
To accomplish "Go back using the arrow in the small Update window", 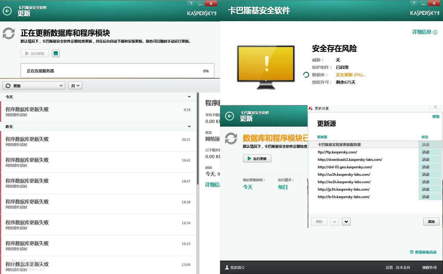I will (x=230, y=116).
